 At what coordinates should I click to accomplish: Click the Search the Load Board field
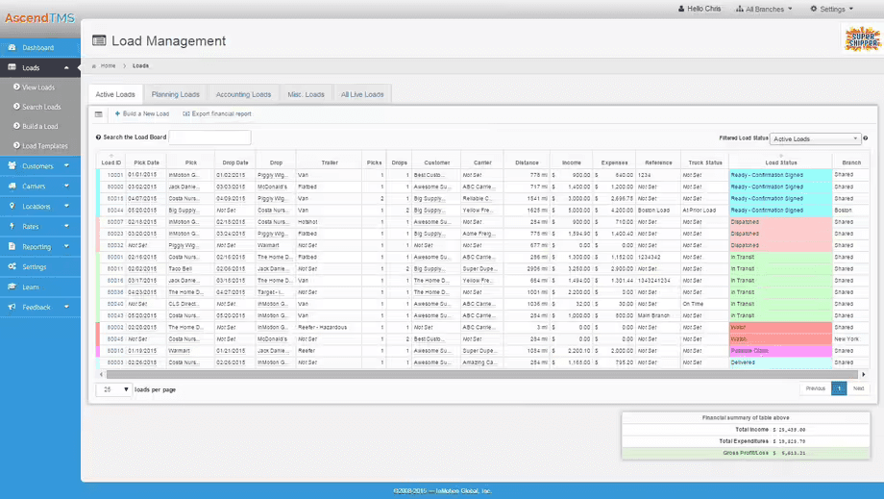coord(209,137)
